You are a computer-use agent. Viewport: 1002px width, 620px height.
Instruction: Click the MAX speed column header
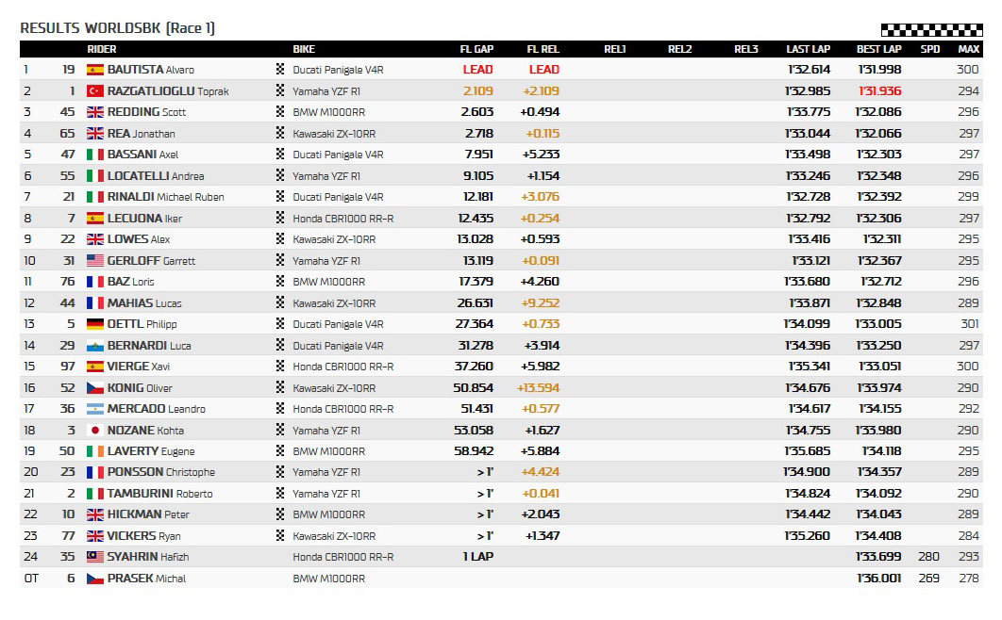coord(968,49)
